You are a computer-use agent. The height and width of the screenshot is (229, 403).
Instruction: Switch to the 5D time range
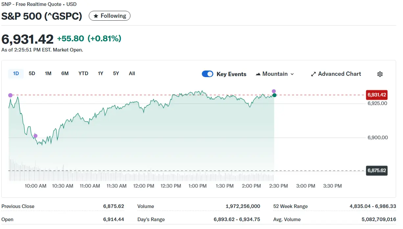click(x=32, y=73)
